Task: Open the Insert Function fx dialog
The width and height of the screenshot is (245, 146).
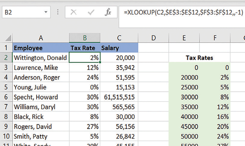Action: coord(108,13)
